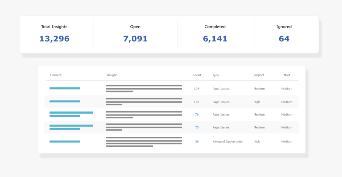Open the blue element link in the 107 row
Screen dimensions: 342x177
65,88
